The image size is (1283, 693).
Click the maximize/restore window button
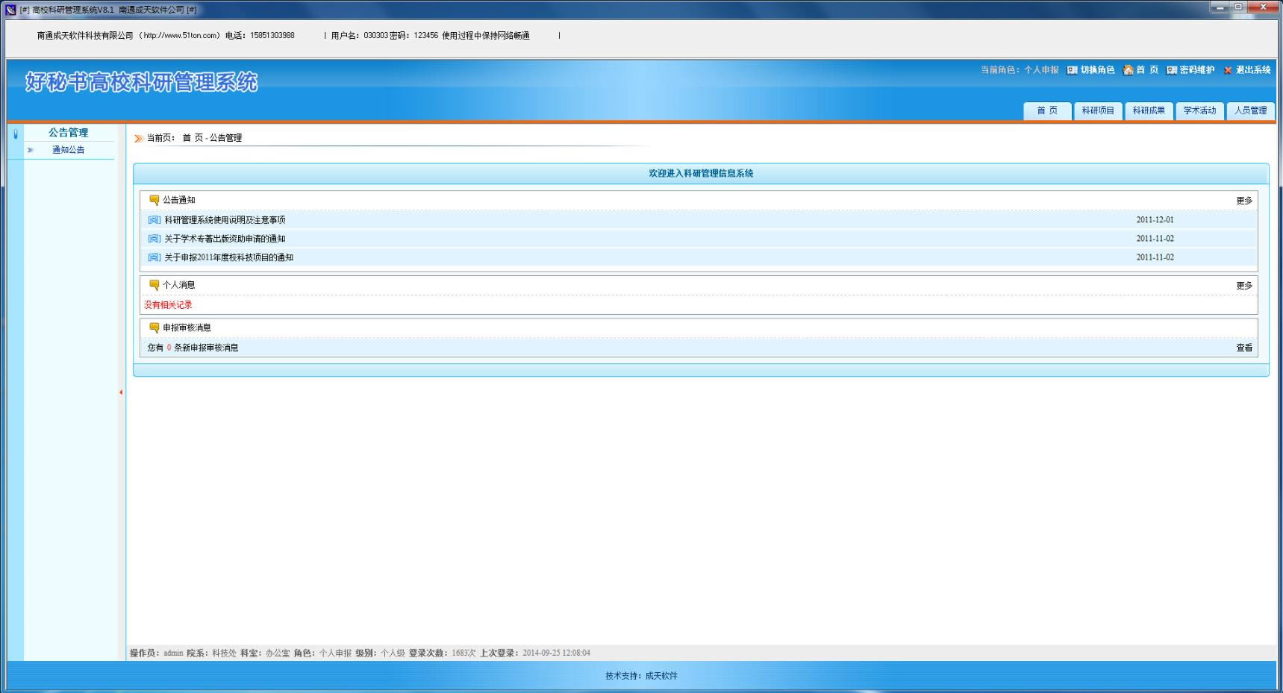click(x=1239, y=7)
